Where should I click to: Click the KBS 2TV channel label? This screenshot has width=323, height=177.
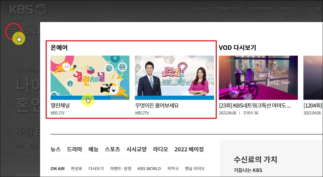[x=142, y=113]
